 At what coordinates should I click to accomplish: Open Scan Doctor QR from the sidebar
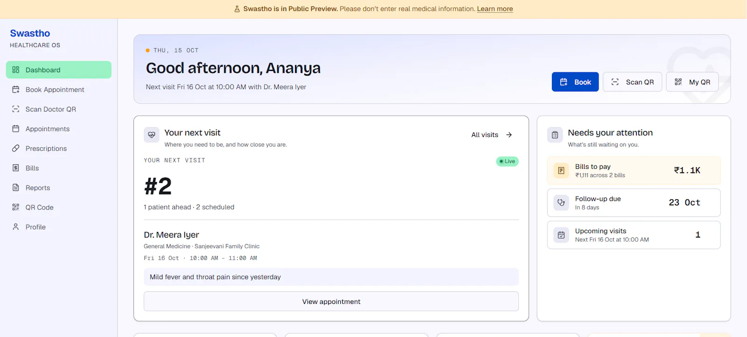(59, 109)
